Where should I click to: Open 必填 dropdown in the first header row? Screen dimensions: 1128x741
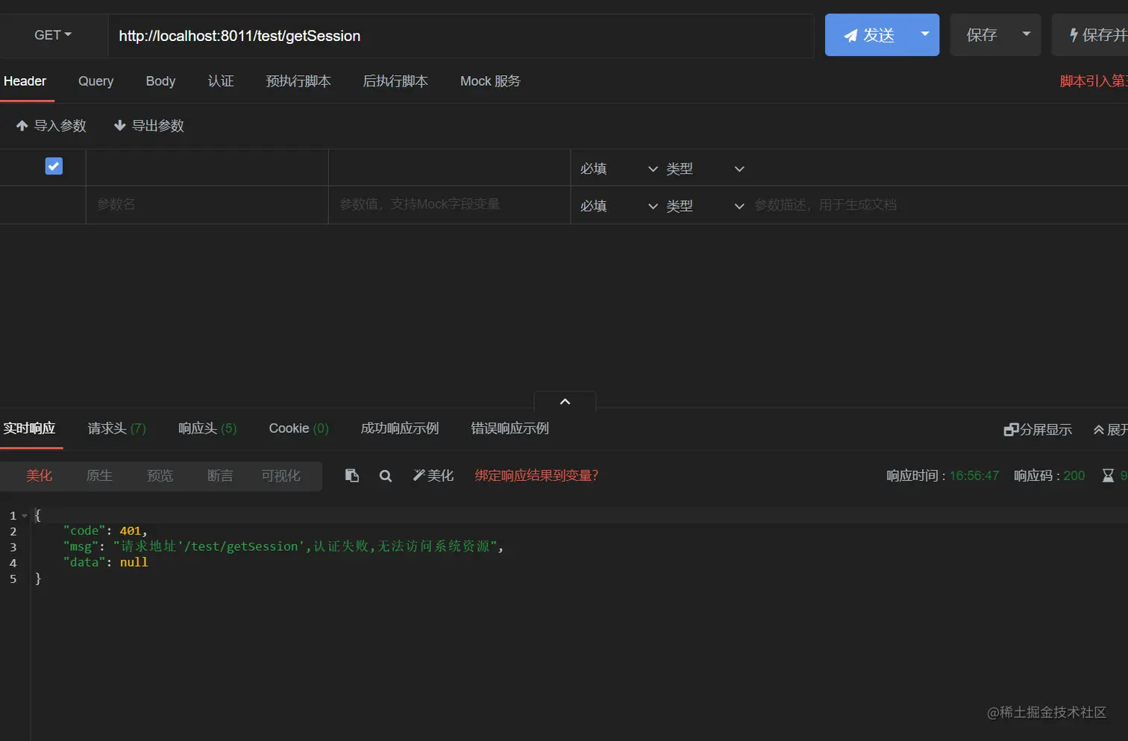point(618,168)
